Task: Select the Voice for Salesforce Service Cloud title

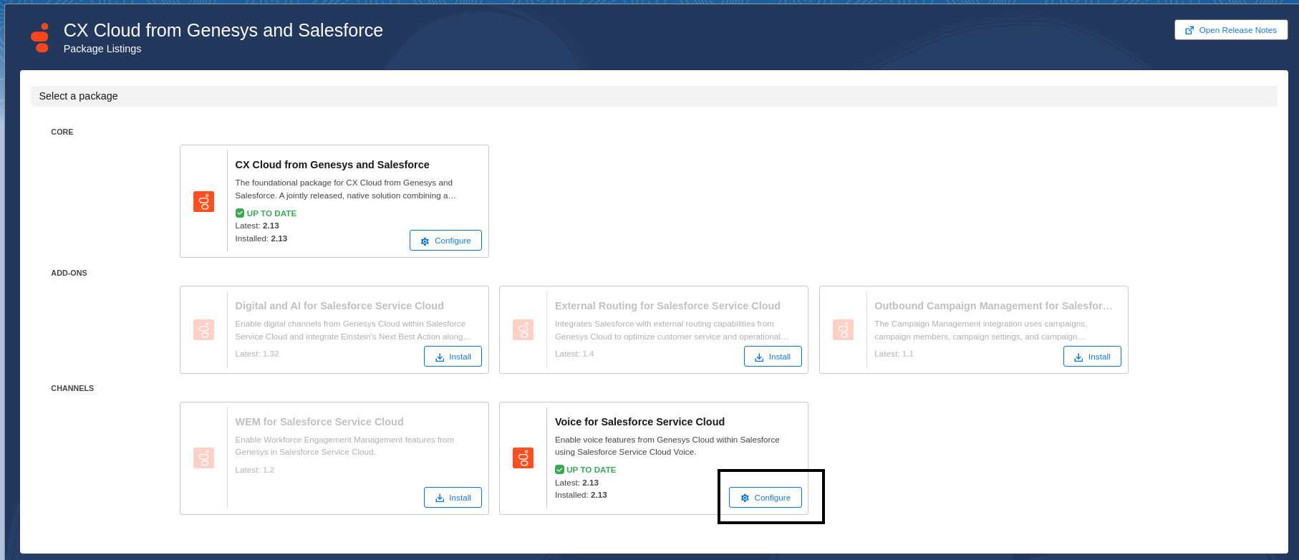Action: pos(639,422)
